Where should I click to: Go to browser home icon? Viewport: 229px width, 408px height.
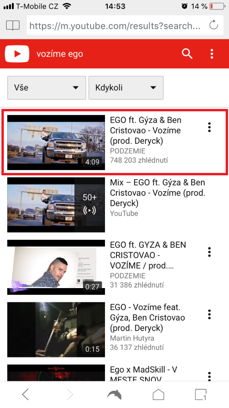(158, 395)
